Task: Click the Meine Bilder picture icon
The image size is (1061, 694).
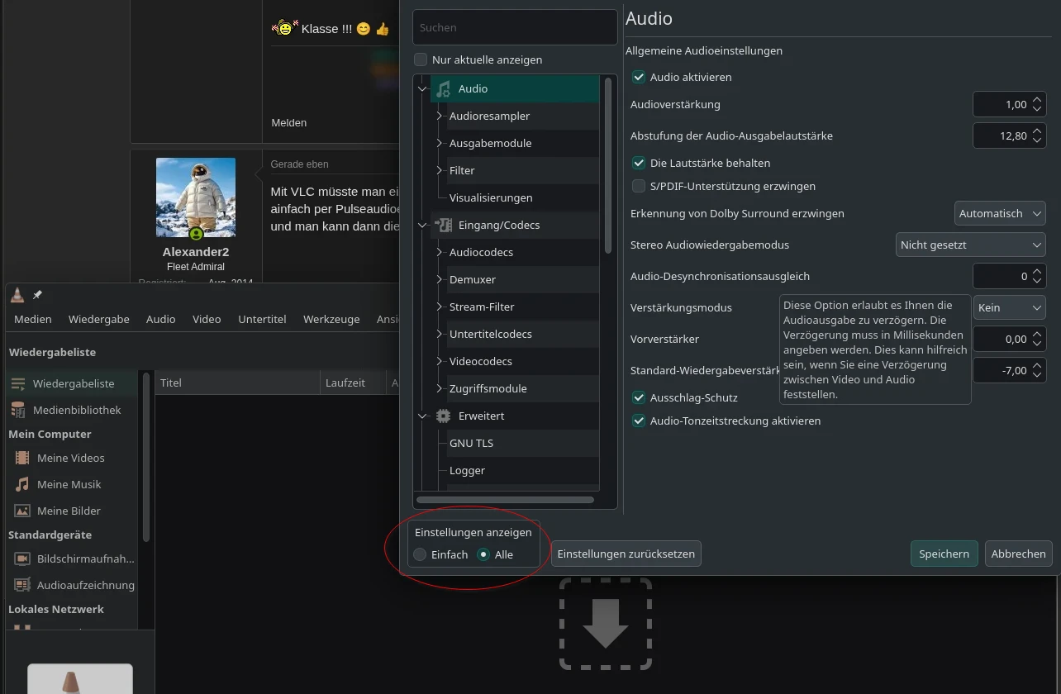Action: [22, 511]
